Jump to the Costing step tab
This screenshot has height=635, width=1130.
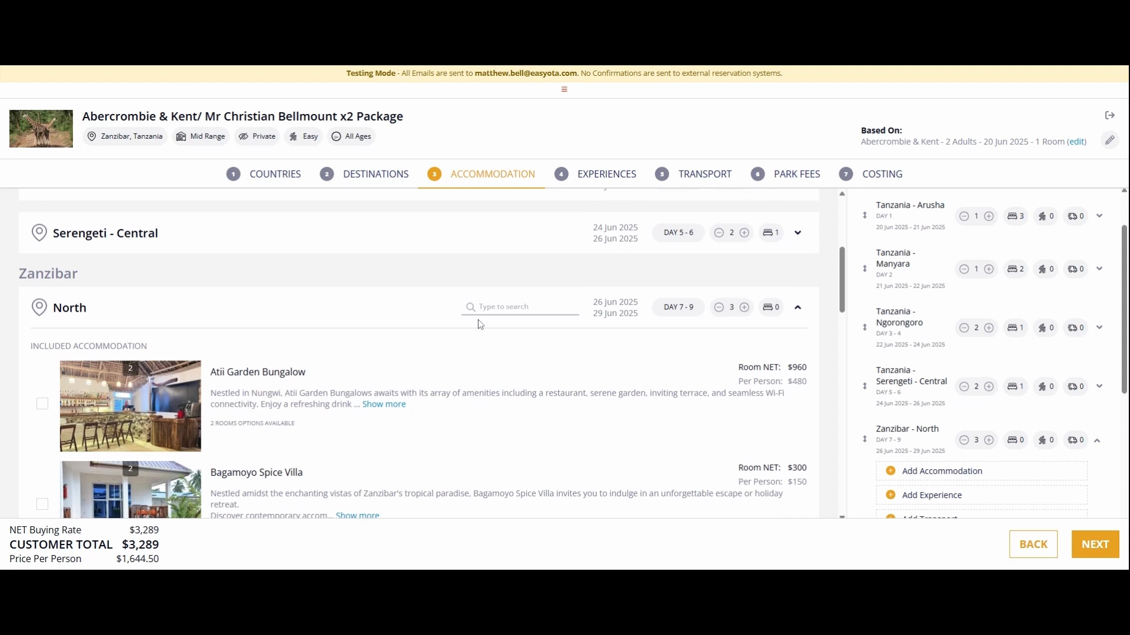(x=871, y=174)
